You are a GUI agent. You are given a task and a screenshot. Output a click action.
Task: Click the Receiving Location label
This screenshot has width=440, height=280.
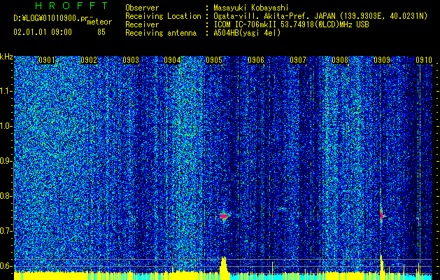(163, 16)
